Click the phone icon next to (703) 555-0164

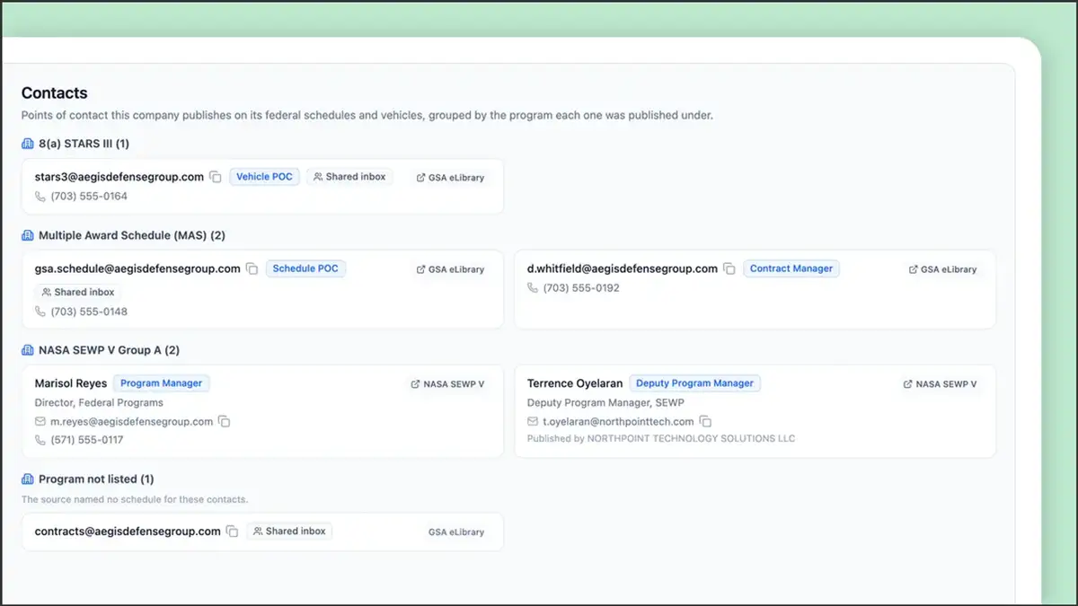pyautogui.click(x=40, y=197)
